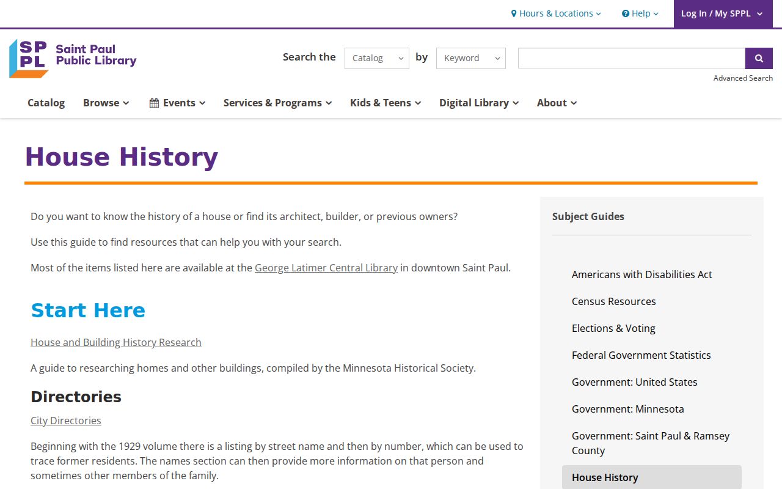Image resolution: width=782 pixels, height=489 pixels.
Task: Click the calendar icon beside Events
Action: click(x=154, y=103)
